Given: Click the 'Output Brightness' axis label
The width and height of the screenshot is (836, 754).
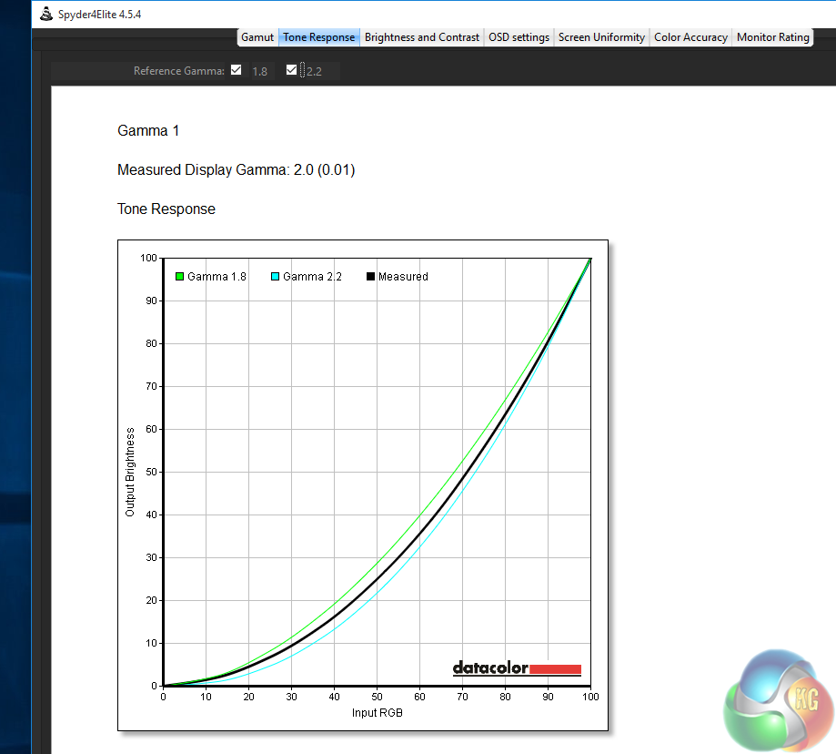Looking at the screenshot, I should pos(130,473).
